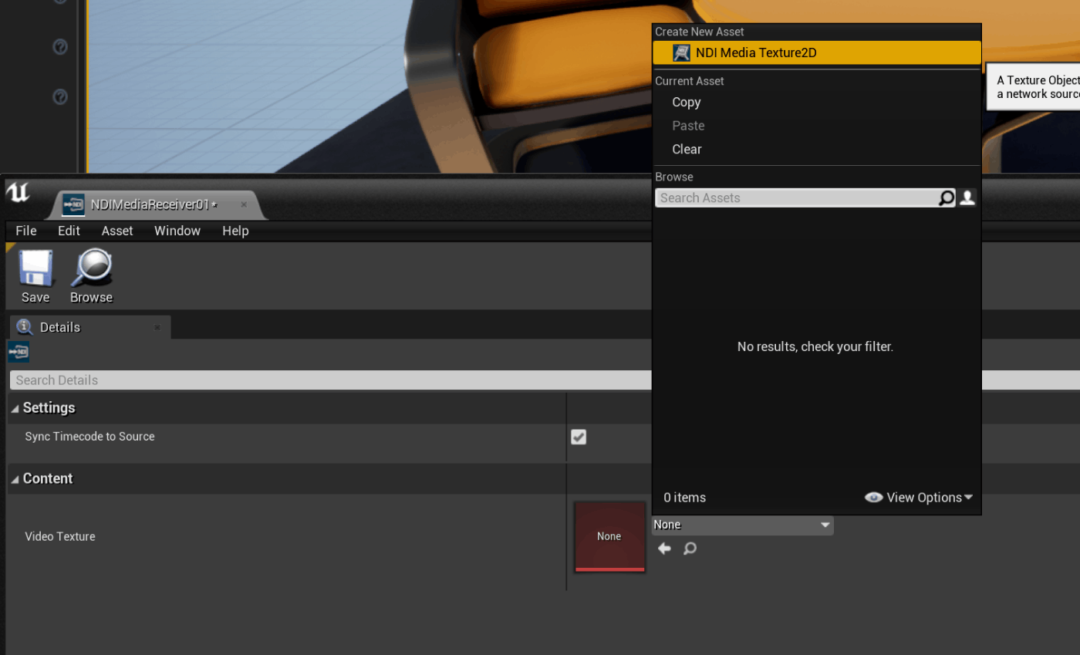Click the Video Texture property label
1080x655 pixels.
point(60,537)
